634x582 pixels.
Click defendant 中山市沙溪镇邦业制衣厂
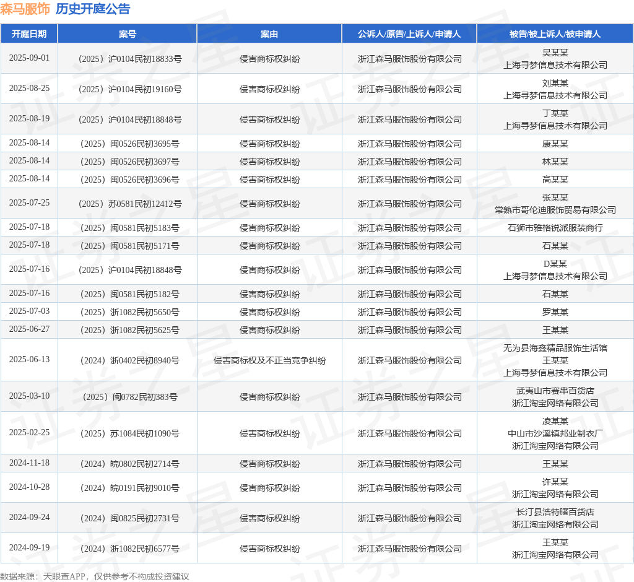(x=555, y=433)
